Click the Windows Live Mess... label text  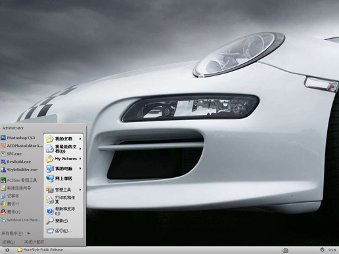tap(24, 220)
